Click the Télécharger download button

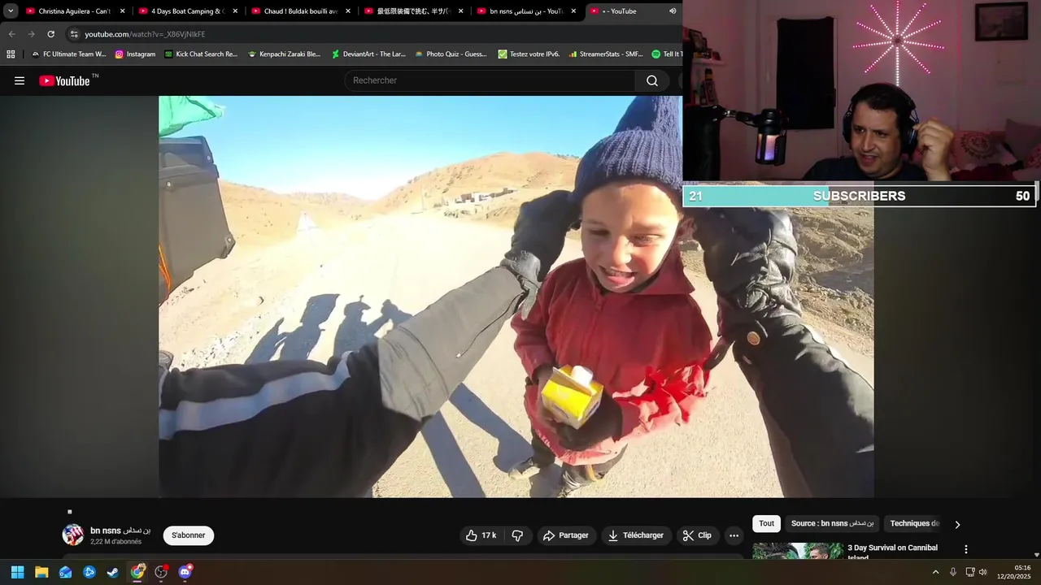[x=636, y=535]
